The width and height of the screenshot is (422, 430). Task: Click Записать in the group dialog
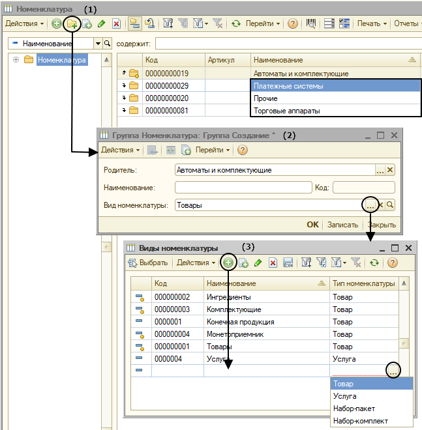click(x=342, y=225)
